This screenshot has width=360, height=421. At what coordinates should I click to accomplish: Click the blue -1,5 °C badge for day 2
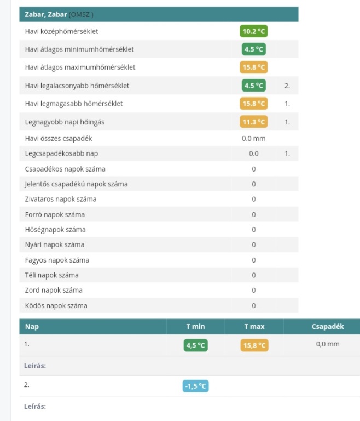click(x=195, y=386)
